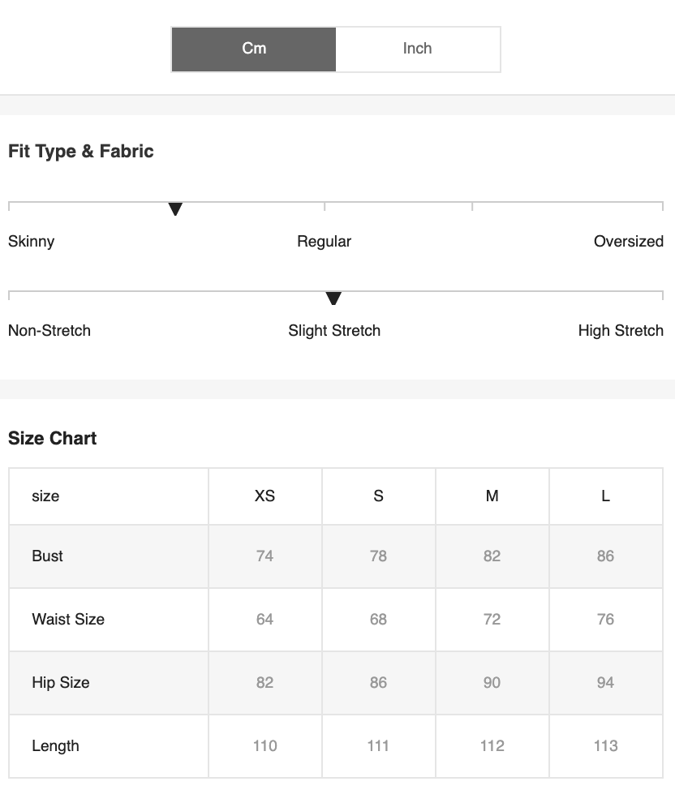675x790 pixels.
Task: Switch units to Cm
Action: (254, 49)
